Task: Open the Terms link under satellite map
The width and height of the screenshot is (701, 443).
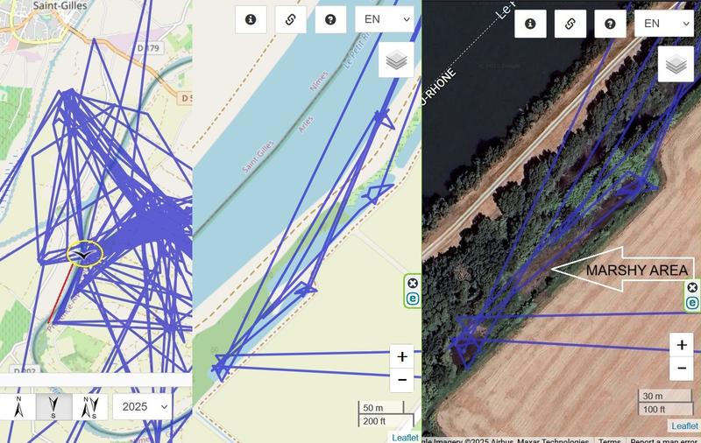Action: click(x=609, y=439)
